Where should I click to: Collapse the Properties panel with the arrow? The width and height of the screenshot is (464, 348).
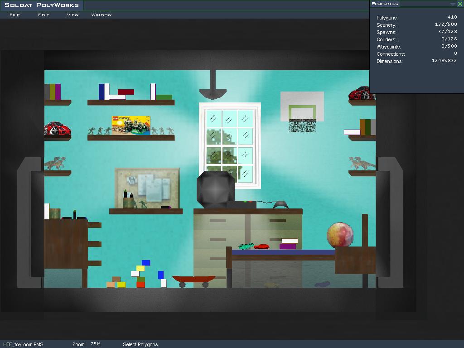pos(453,4)
